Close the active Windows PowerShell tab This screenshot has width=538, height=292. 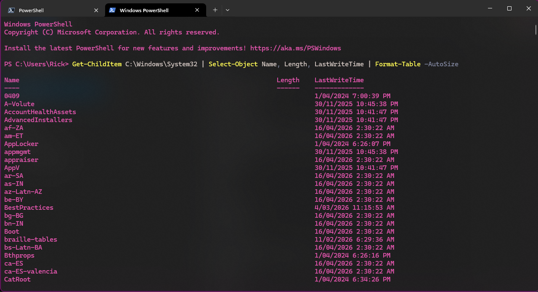coord(197,10)
